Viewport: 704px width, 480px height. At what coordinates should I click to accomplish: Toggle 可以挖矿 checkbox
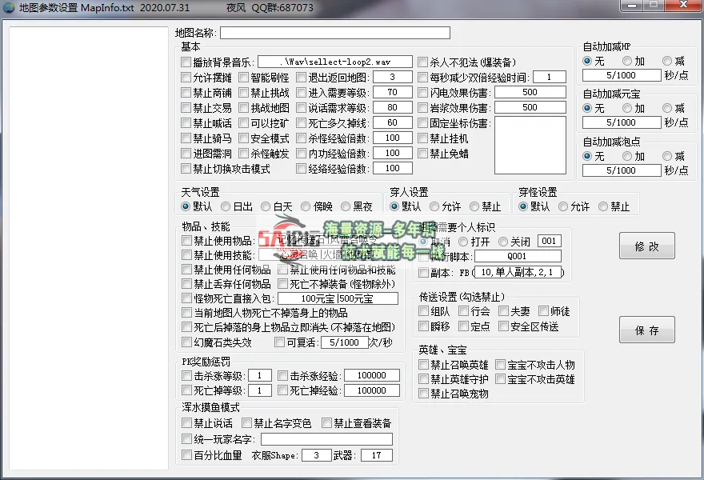point(243,122)
